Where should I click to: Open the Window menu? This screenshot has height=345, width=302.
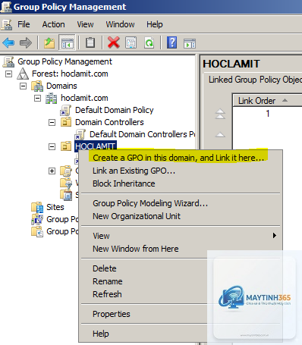coord(120,24)
